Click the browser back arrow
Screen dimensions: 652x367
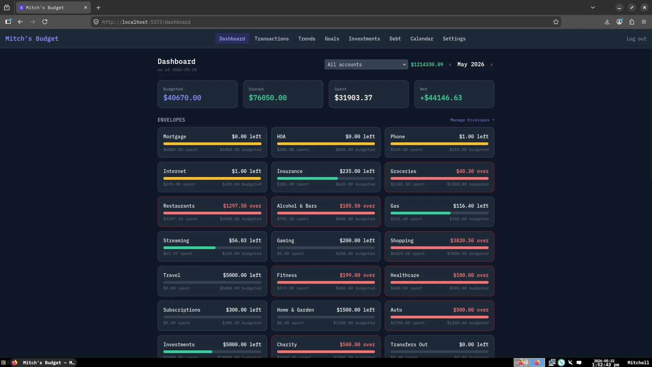20,22
